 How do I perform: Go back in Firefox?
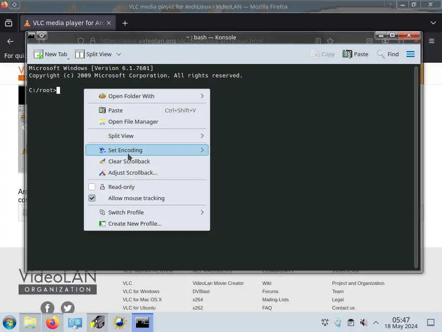[10, 41]
